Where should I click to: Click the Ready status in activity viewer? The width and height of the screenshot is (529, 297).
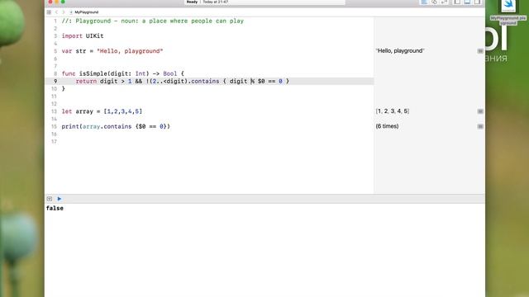[192, 2]
